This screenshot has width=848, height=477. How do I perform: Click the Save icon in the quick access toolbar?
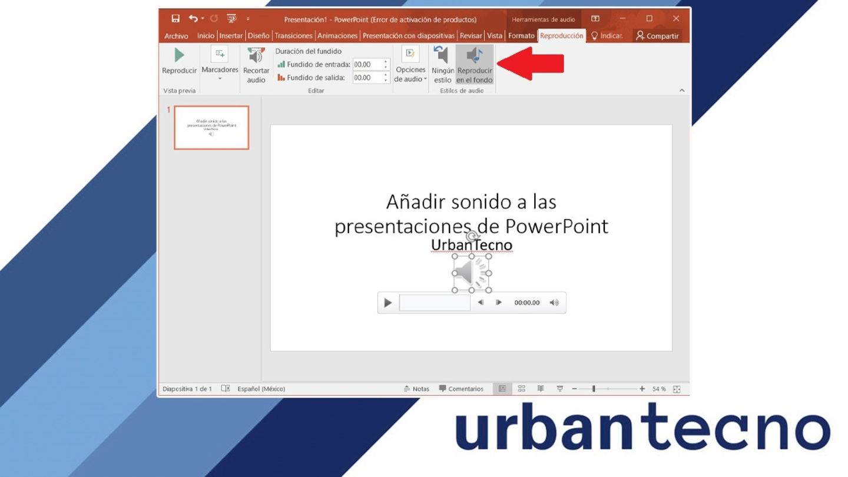[175, 19]
